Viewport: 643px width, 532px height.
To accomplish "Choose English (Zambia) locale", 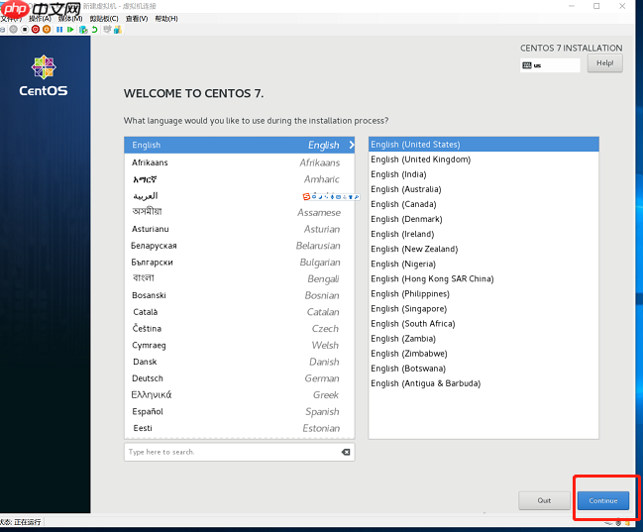I will click(x=483, y=339).
